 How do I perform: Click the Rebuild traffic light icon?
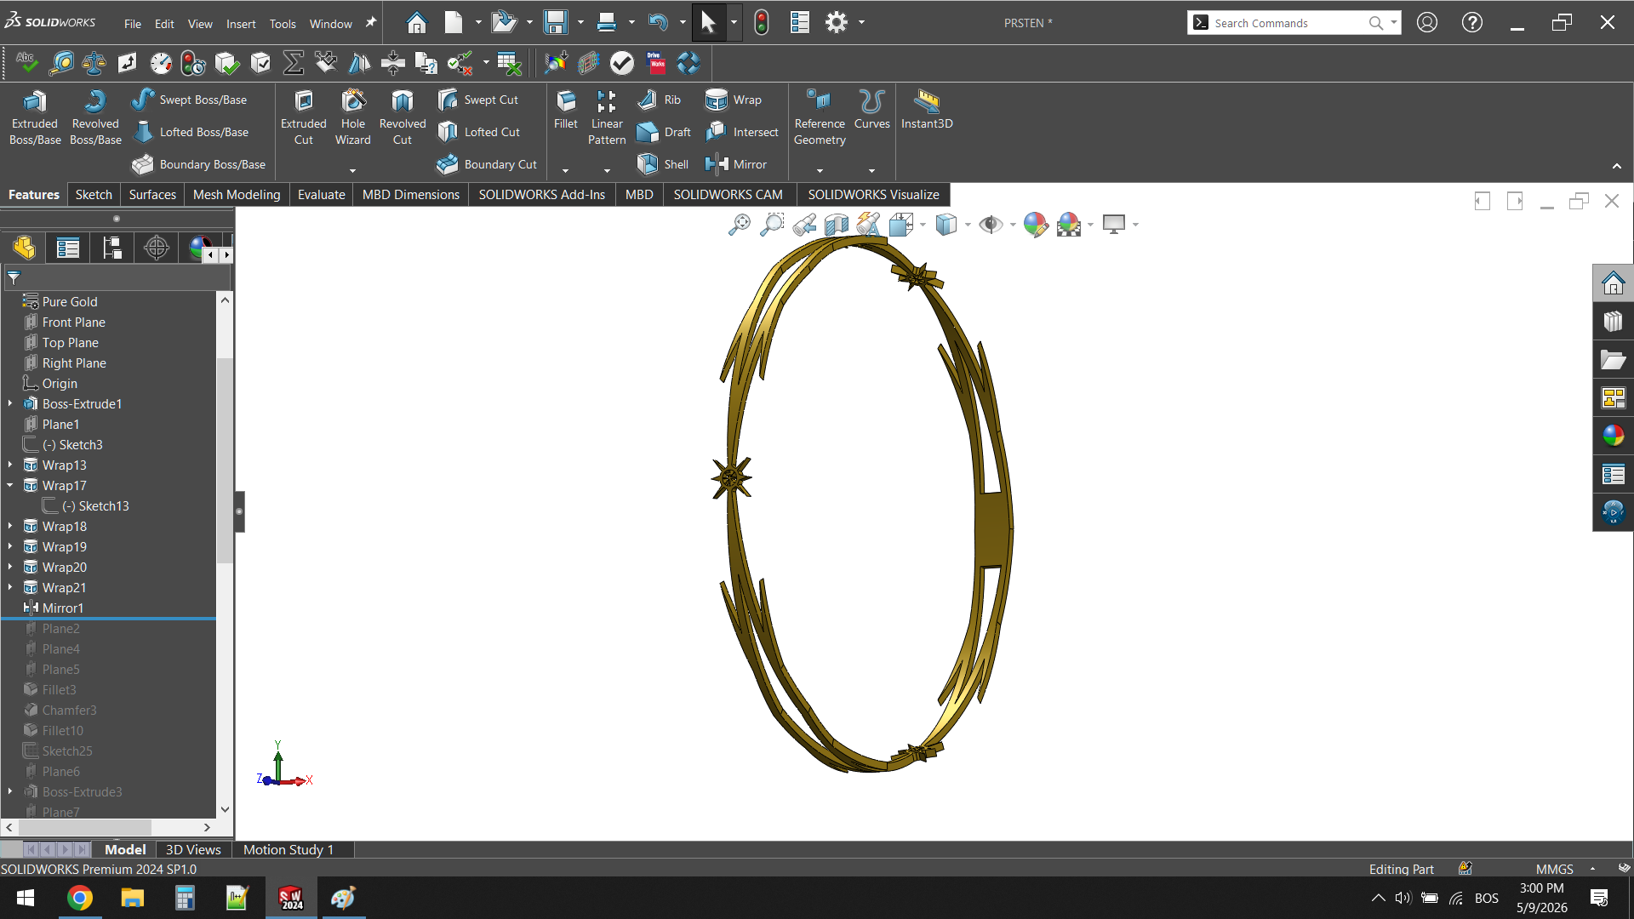pos(761,23)
